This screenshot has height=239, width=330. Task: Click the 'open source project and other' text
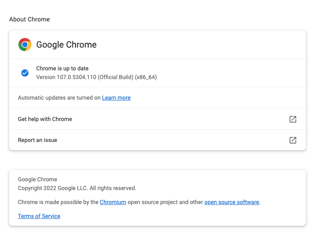(165, 202)
